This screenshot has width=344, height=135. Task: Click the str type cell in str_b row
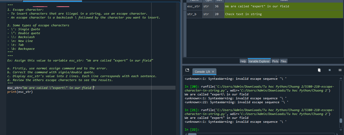[x=208, y=14]
